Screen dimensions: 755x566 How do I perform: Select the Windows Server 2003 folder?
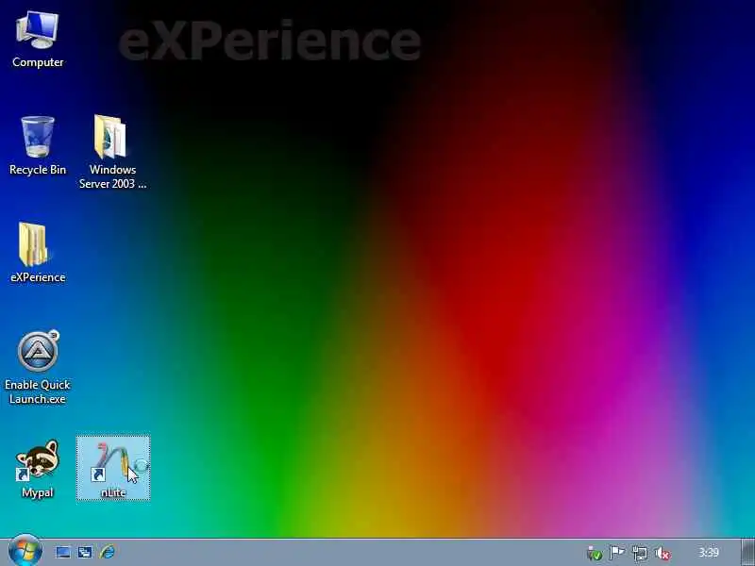[x=112, y=152]
